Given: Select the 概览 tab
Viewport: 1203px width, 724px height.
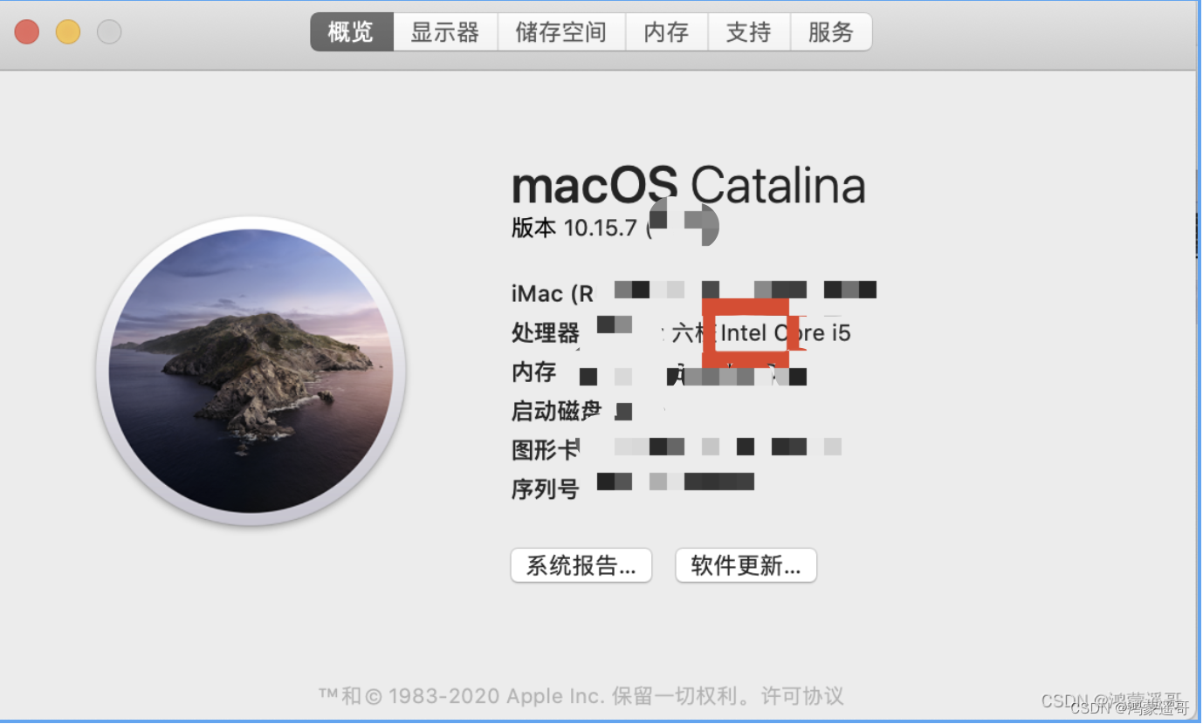Looking at the screenshot, I should pyautogui.click(x=351, y=31).
